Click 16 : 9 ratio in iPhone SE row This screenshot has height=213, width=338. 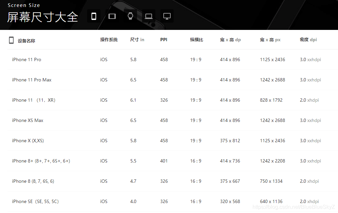(196, 201)
